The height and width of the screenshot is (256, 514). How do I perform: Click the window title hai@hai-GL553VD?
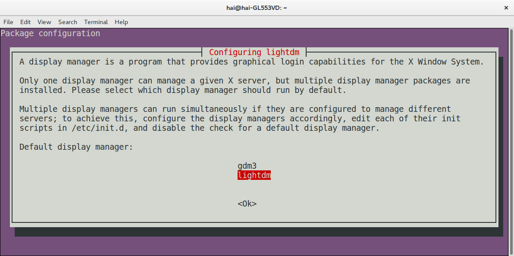[257, 8]
